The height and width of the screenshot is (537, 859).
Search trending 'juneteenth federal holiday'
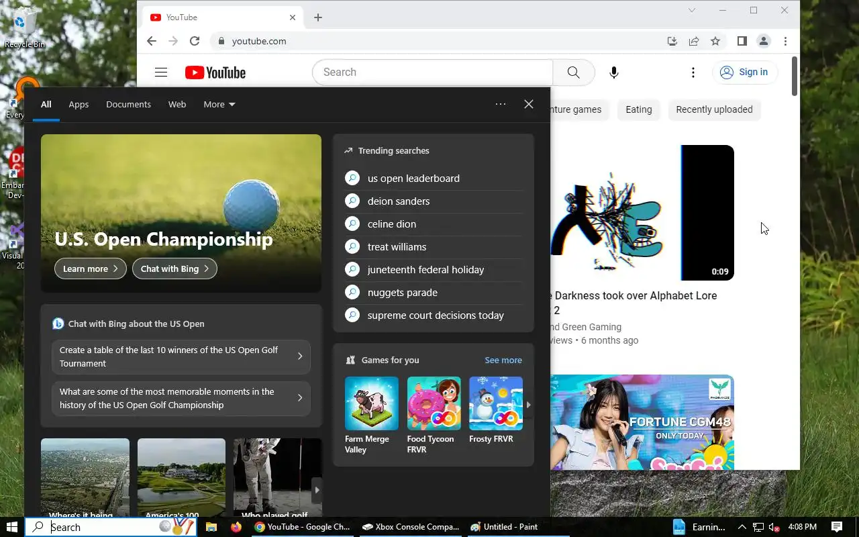coord(434,270)
